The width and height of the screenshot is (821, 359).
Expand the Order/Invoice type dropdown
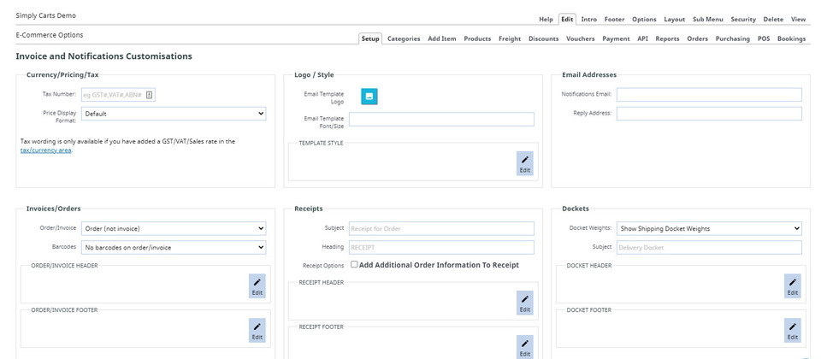174,228
